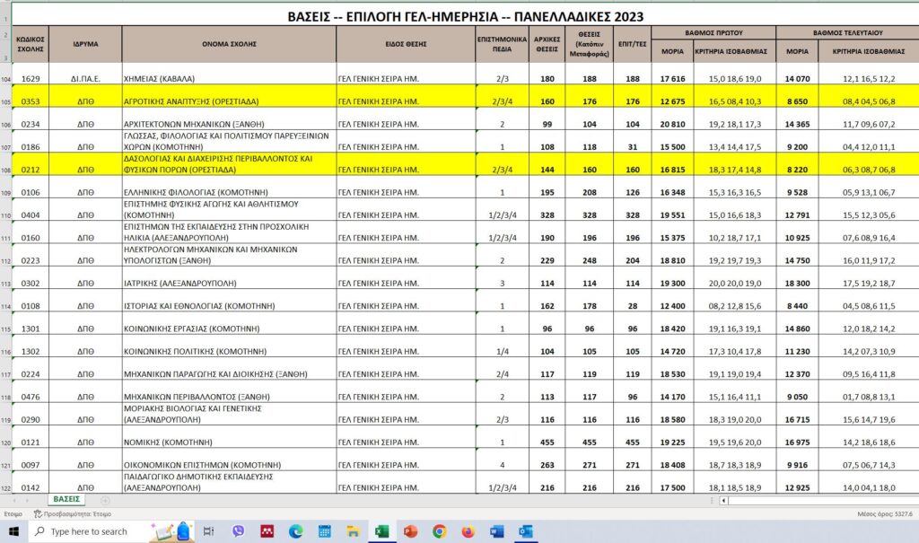Click the ΑΡΧΙΚΕΣ ΘΕΣΕΙΣ header cell
The height and width of the screenshot is (543, 919).
pos(547,44)
